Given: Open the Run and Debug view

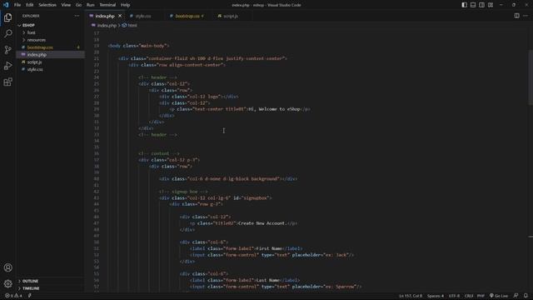Looking at the screenshot, I should point(7,66).
